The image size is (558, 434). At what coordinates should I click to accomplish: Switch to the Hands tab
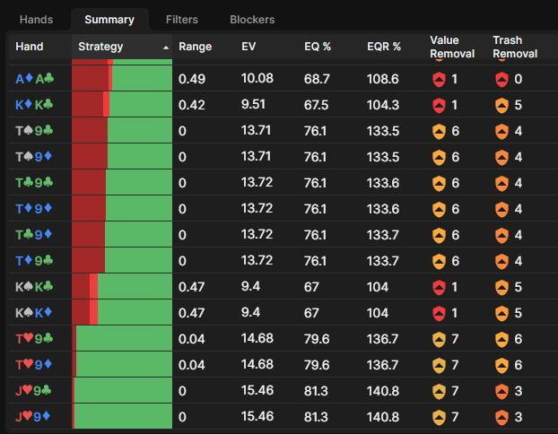[x=36, y=19]
